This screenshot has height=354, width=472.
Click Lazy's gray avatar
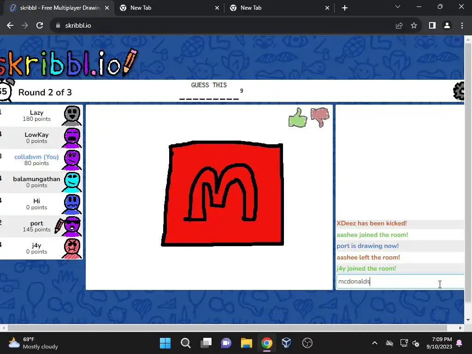pos(72,116)
